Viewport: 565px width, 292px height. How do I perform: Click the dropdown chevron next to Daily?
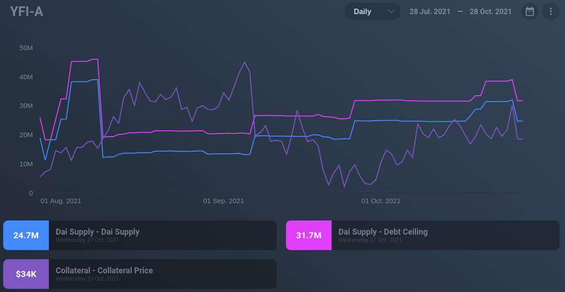(391, 11)
